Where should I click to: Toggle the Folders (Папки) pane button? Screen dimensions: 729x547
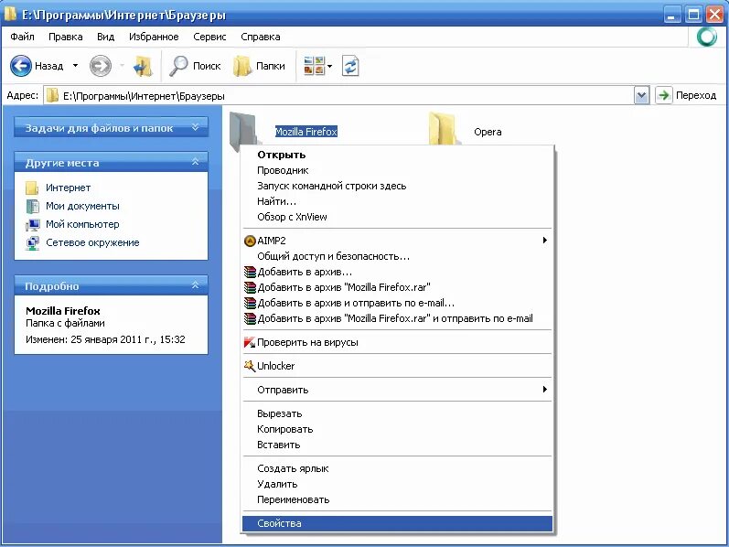259,66
